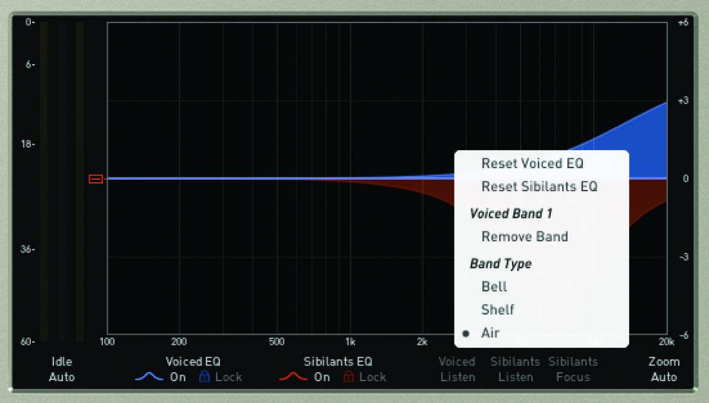This screenshot has width=709, height=403.
Task: Toggle the Sibilants EQ Lock label
Action: click(373, 377)
